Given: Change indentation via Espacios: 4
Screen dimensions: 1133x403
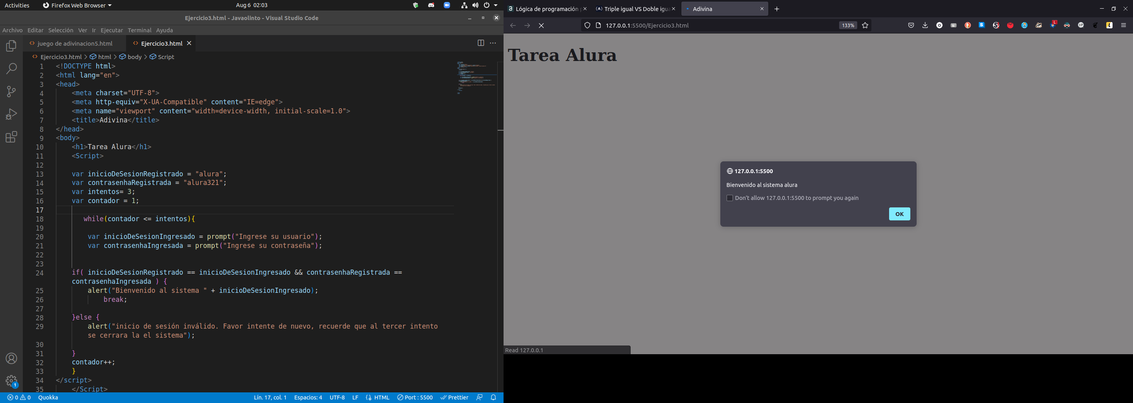Looking at the screenshot, I should point(308,398).
